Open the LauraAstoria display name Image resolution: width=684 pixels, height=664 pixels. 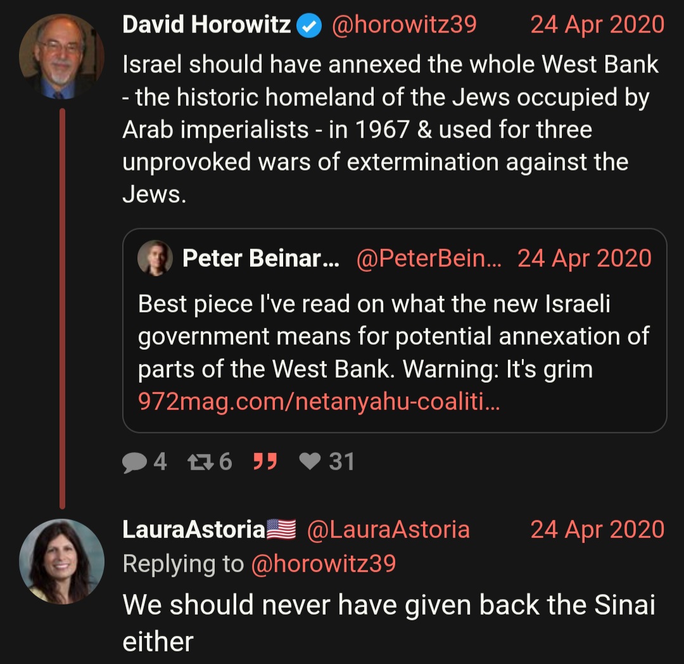pyautogui.click(x=193, y=530)
